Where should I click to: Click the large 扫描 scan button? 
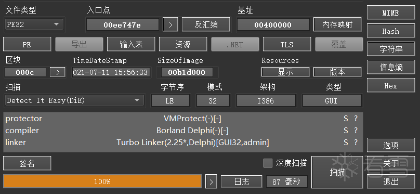point(337,172)
